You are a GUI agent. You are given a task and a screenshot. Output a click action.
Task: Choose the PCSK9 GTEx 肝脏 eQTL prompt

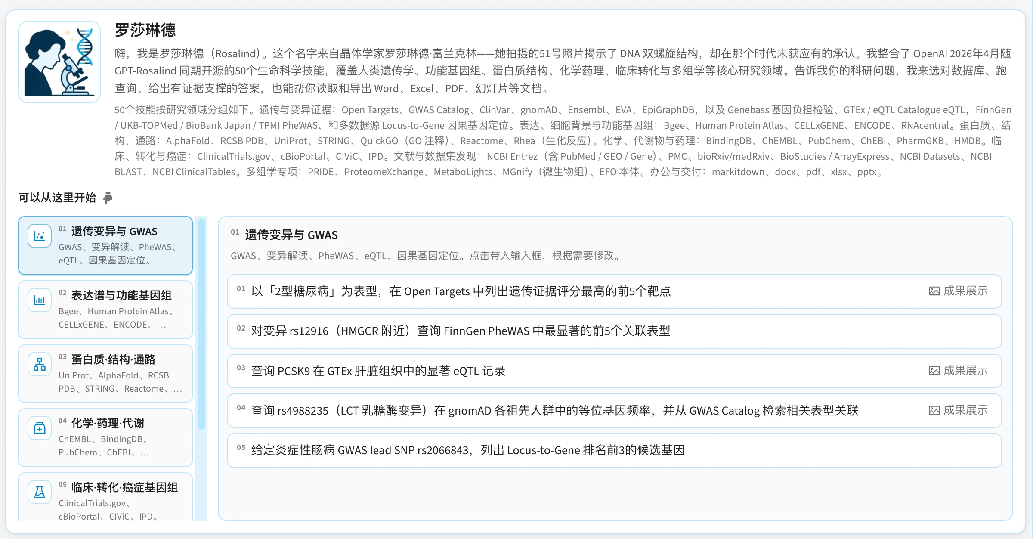point(615,371)
